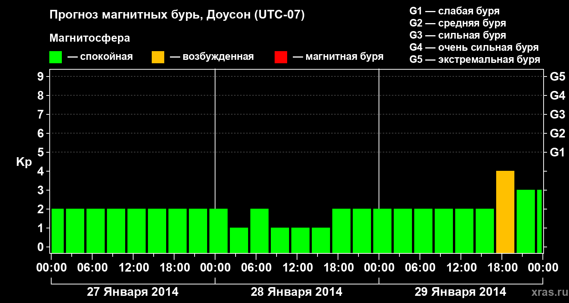569x303 pixels.
Task: Click the orange 'возбужденная' legend swatch
Action: (158, 57)
